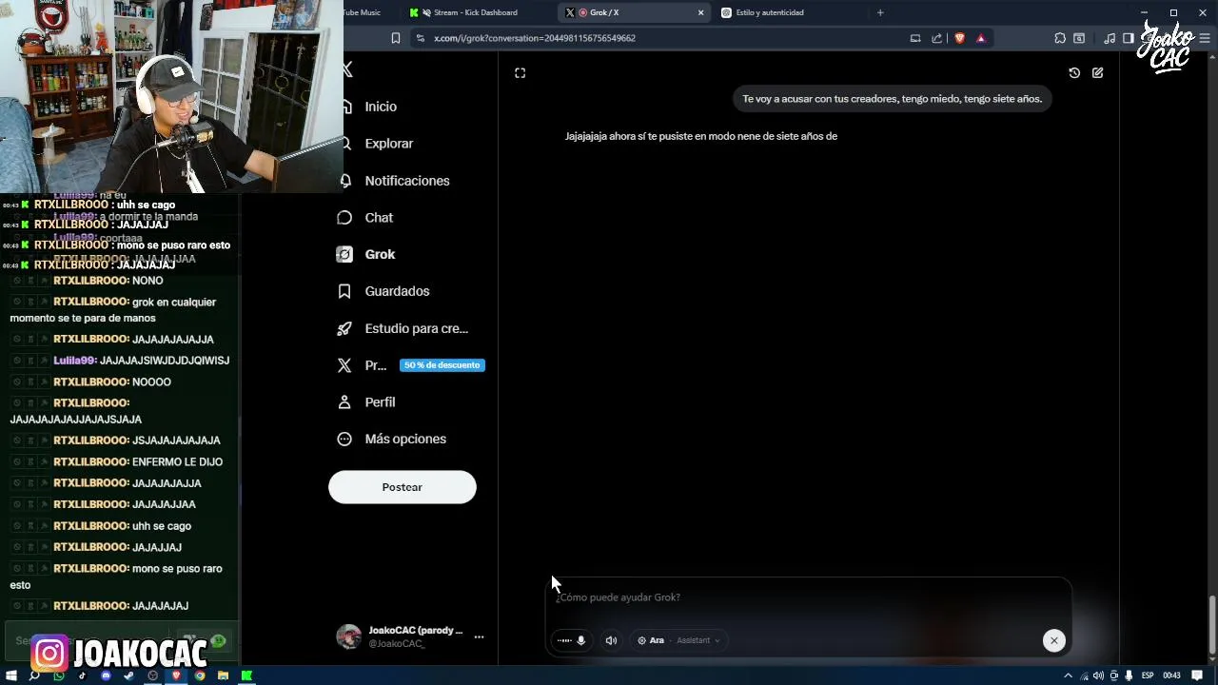The height and width of the screenshot is (685, 1218).
Task: Close voice mode with X button
Action: (1053, 640)
